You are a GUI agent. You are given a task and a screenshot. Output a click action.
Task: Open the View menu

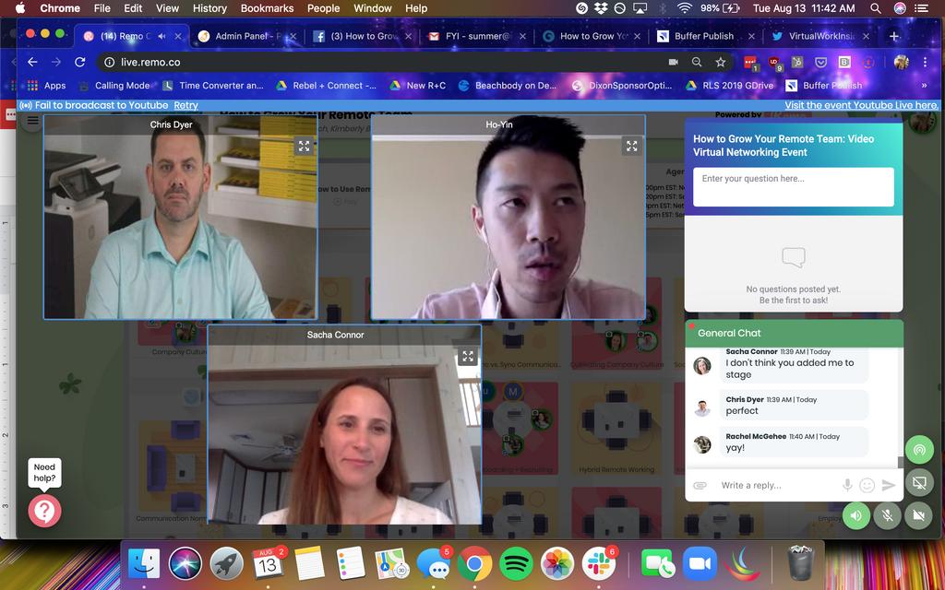167,8
